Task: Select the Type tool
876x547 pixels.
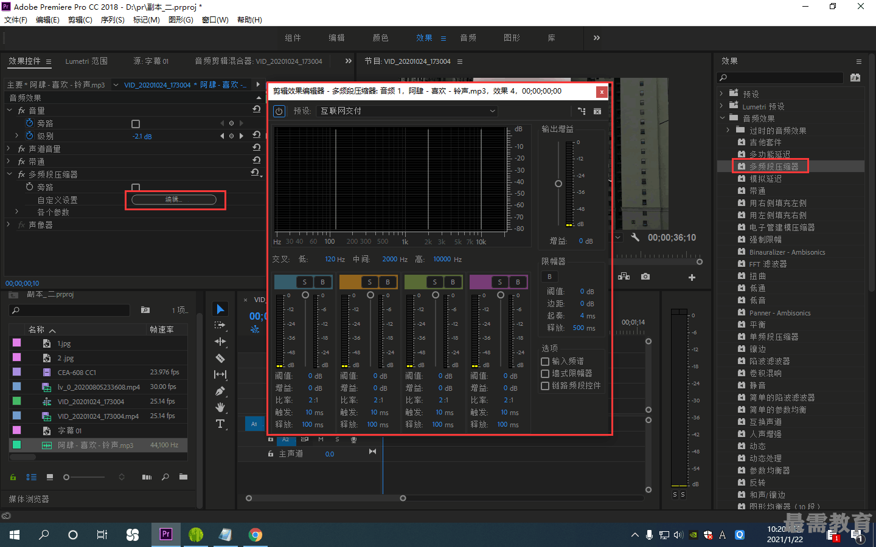Action: tap(220, 424)
